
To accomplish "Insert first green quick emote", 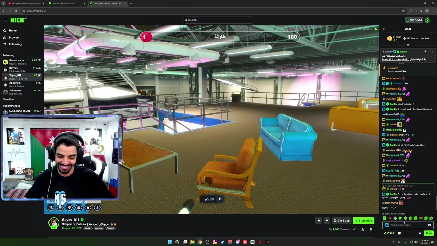I will [385, 218].
